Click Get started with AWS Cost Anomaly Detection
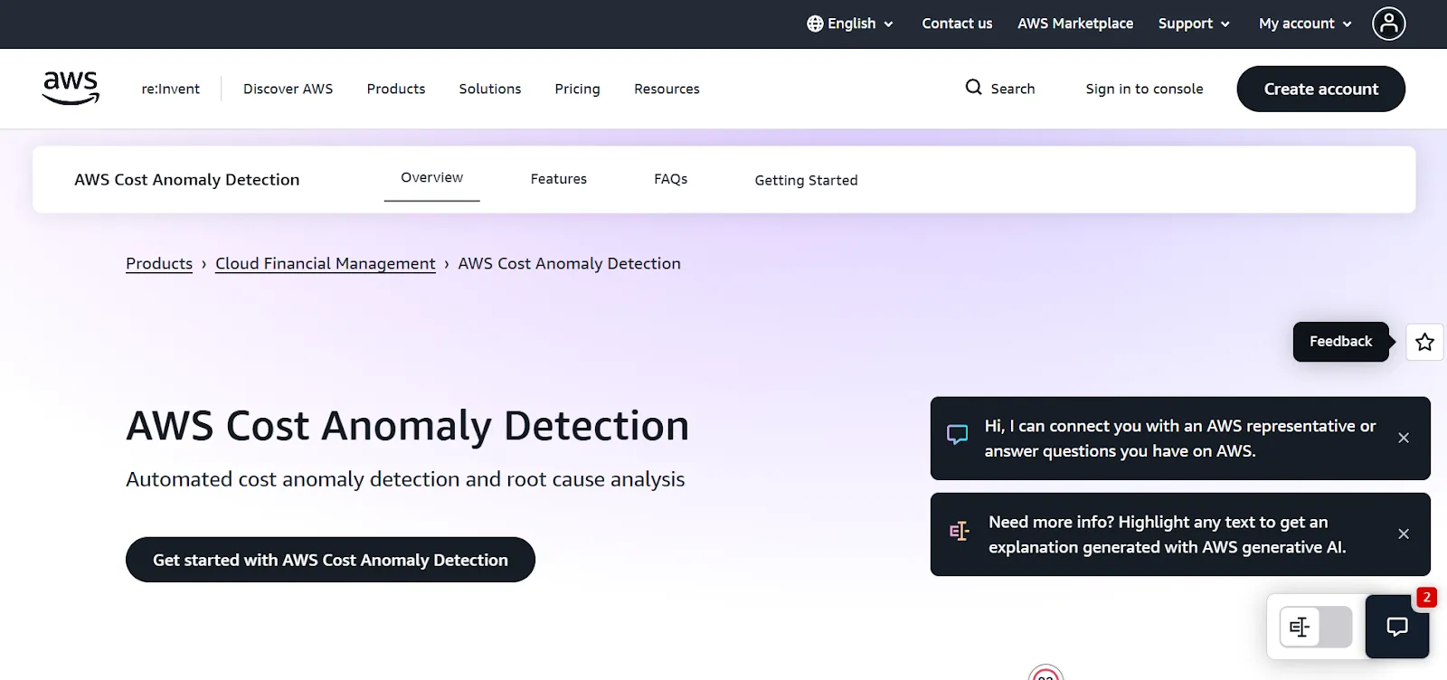The width and height of the screenshot is (1447, 680). pos(330,560)
